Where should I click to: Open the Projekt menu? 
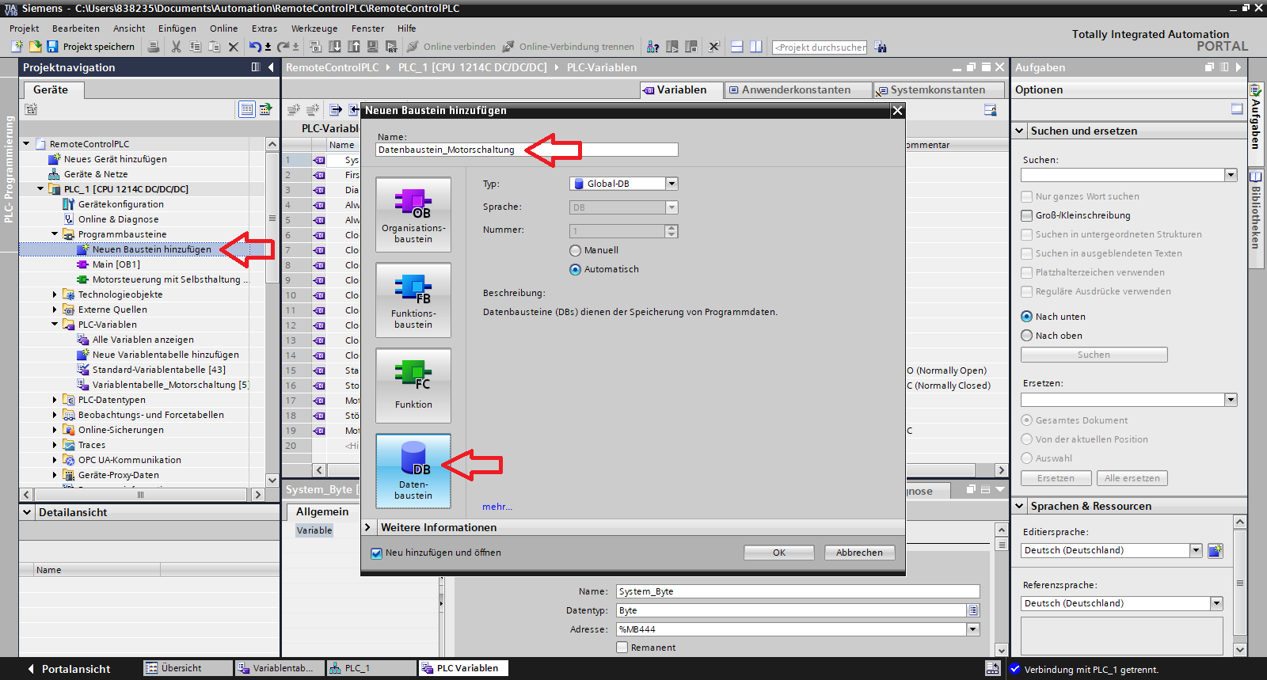tap(24, 28)
